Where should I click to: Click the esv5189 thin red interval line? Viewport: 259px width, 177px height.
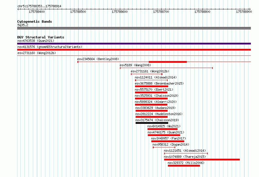[166, 68]
